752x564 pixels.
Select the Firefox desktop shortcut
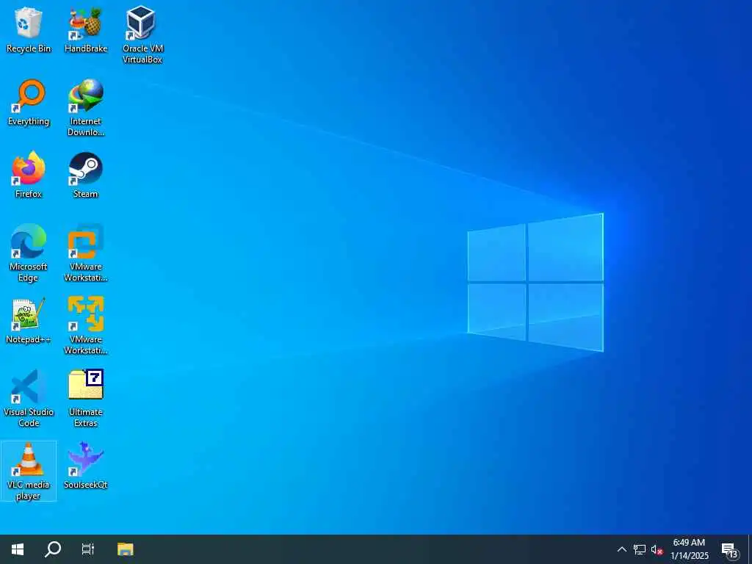tap(29, 175)
